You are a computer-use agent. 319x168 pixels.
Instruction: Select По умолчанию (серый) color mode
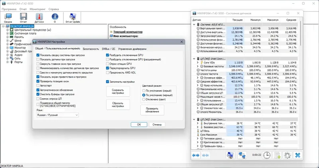click(x=144, y=91)
